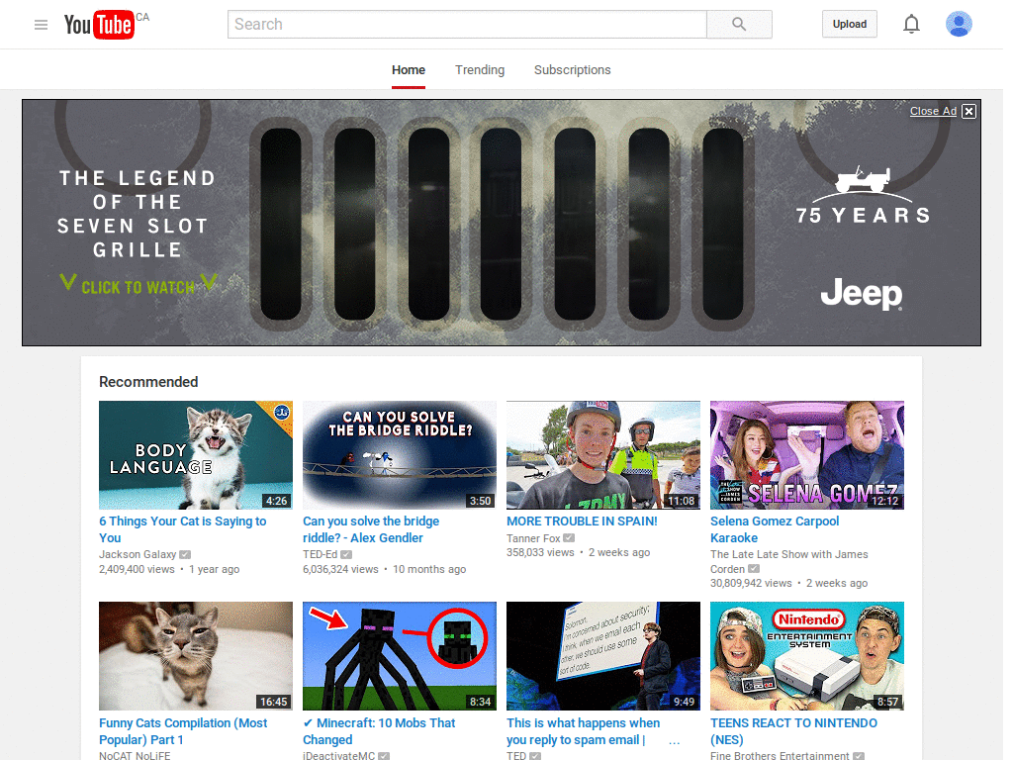
Task: Open 'Selena Gomez Carpool Karaoke' title link
Action: point(775,529)
